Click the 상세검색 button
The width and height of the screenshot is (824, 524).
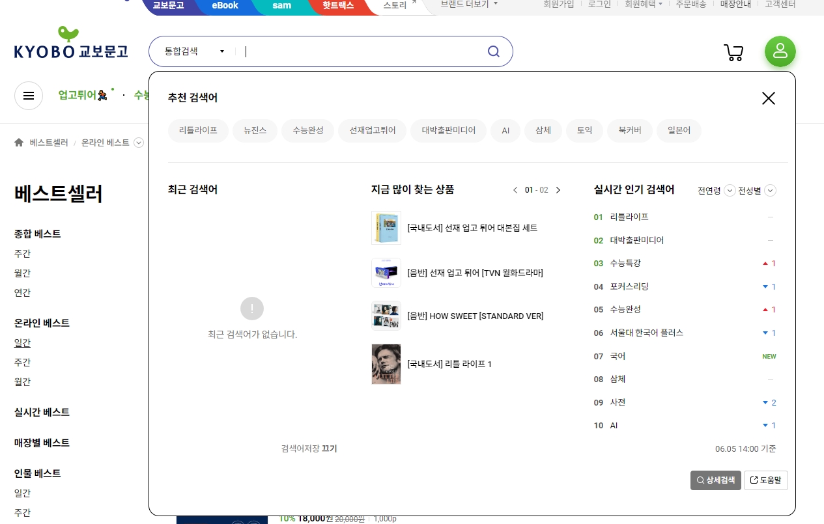coord(715,480)
